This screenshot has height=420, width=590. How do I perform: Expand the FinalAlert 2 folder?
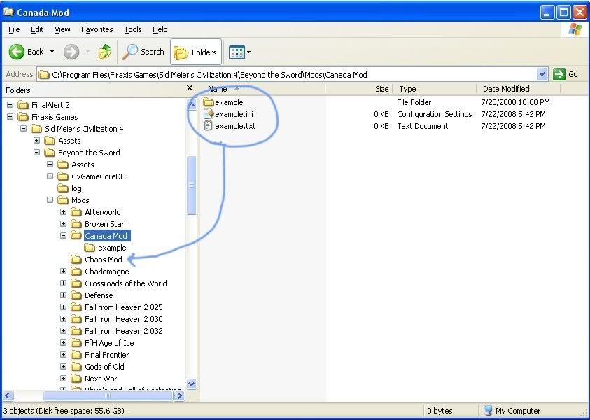10,104
